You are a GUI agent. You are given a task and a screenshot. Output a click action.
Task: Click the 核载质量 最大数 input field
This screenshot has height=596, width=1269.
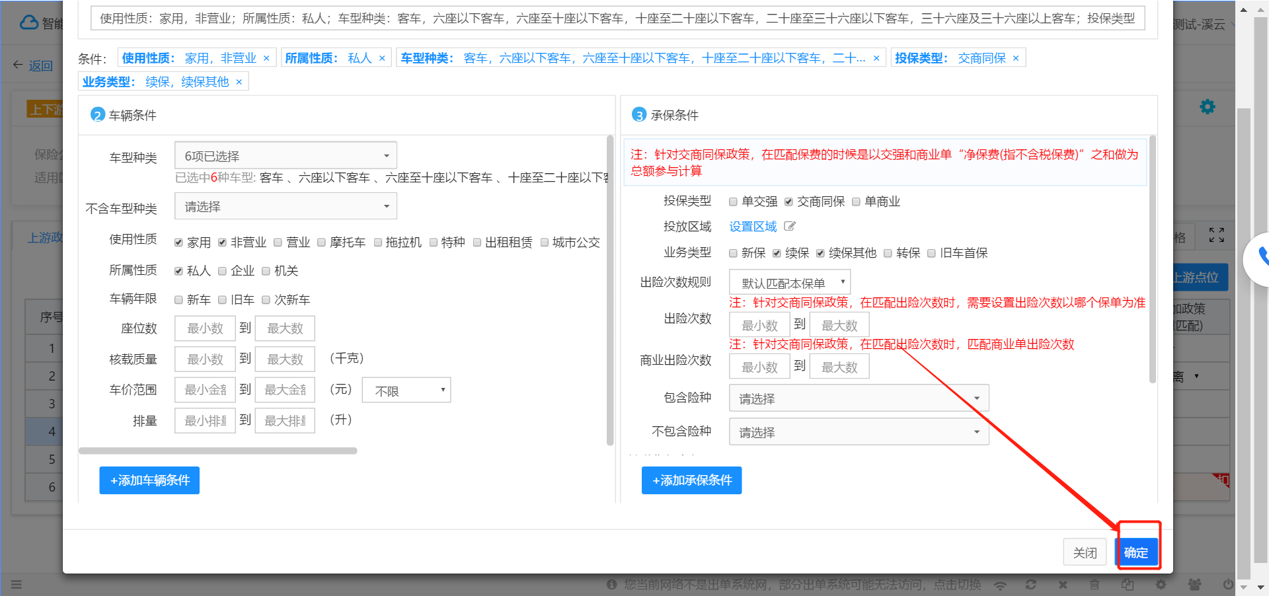coord(285,359)
